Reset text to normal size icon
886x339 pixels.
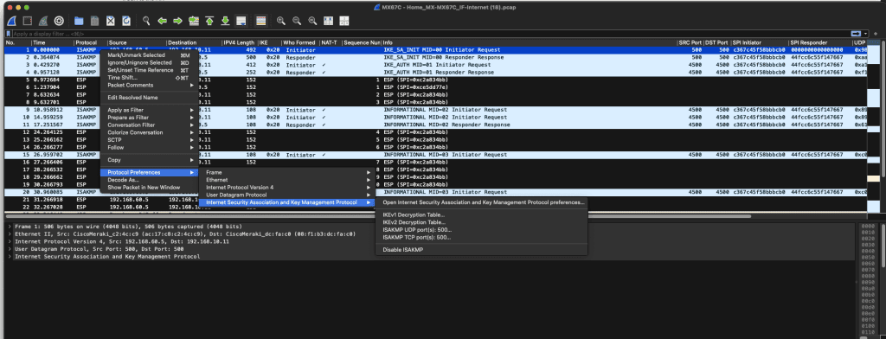point(312,21)
